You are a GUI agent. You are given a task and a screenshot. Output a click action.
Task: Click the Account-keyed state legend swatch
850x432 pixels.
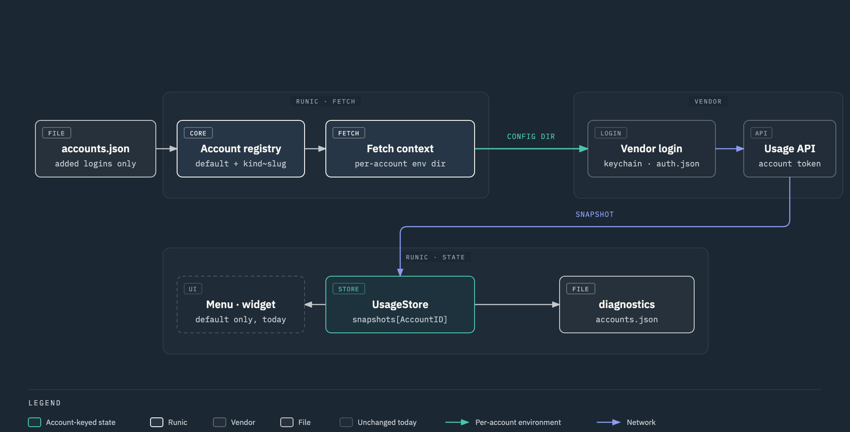(35, 422)
